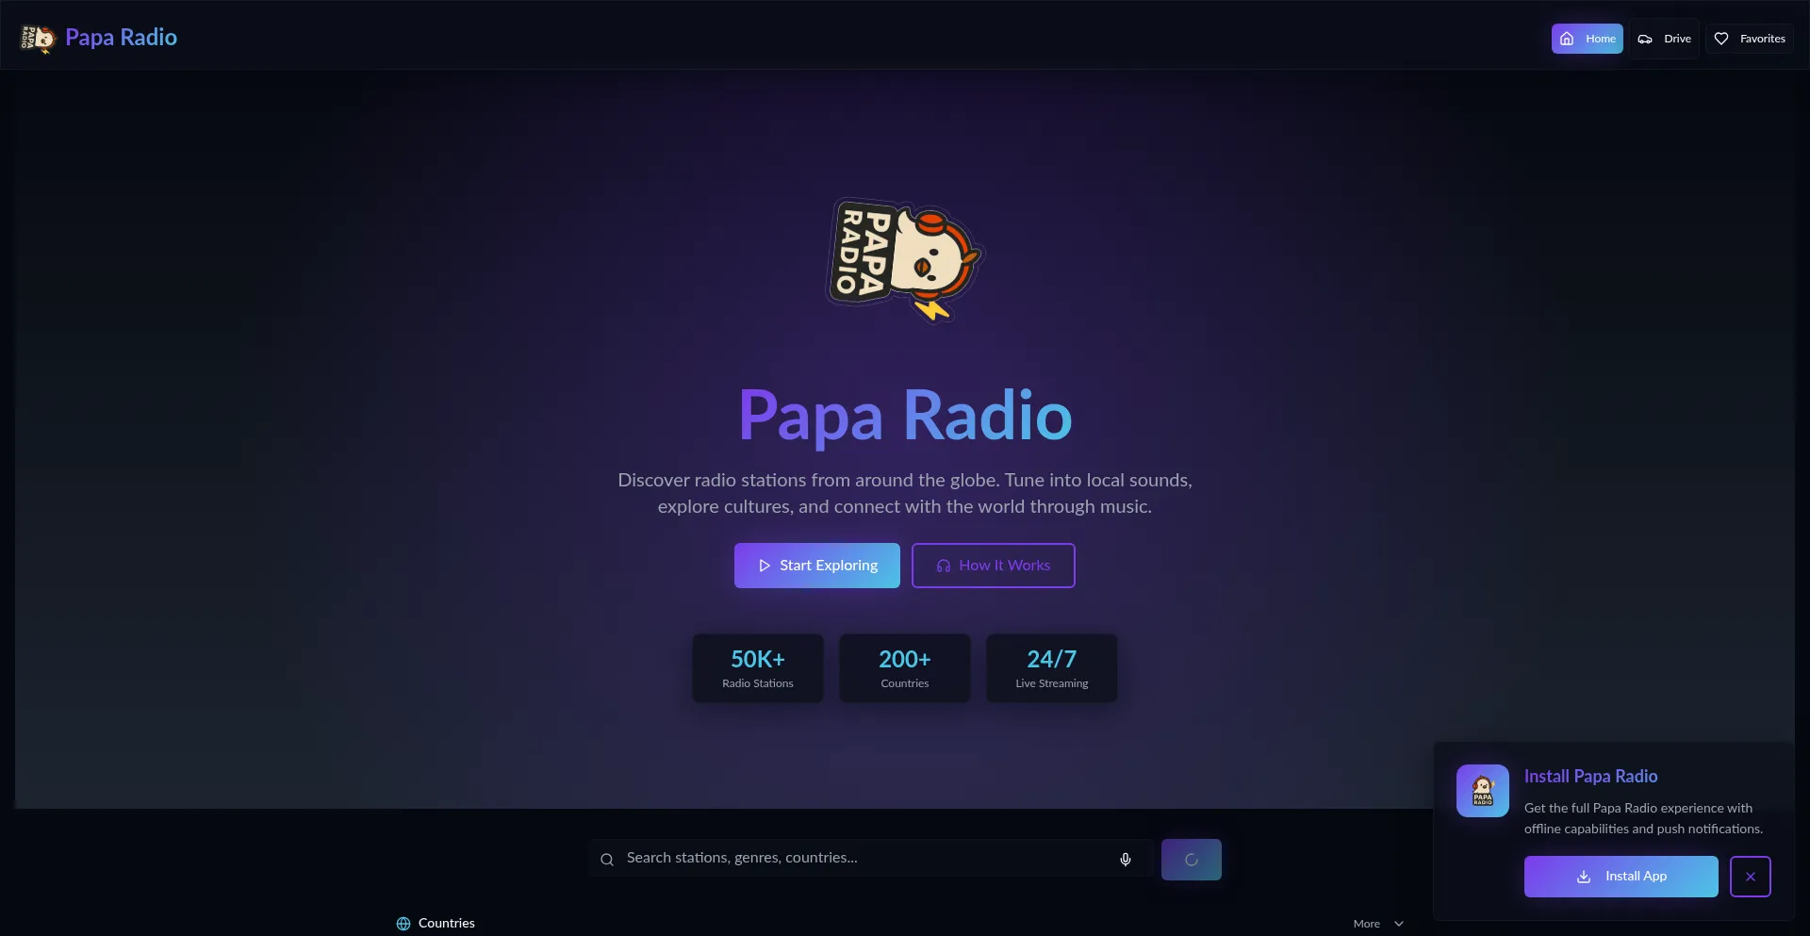1810x936 pixels.
Task: Go to the Home tab
Action: click(1587, 39)
